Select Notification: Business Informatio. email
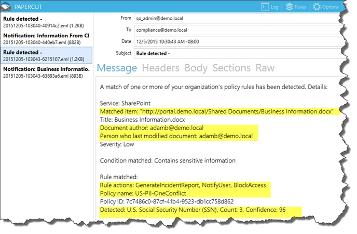Viewport: 357px width, 234px height. click(x=46, y=72)
